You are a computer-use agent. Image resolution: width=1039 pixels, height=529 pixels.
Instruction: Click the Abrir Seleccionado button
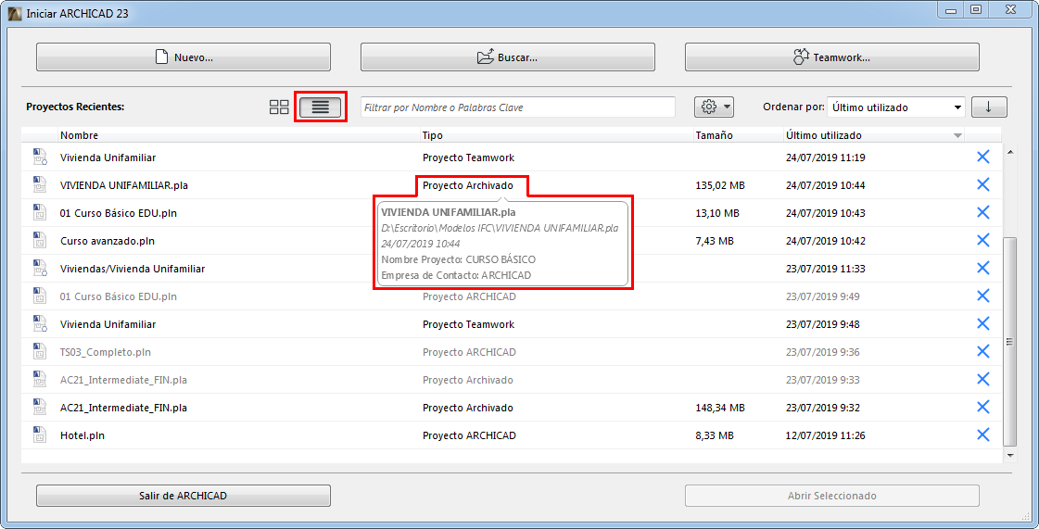[831, 496]
